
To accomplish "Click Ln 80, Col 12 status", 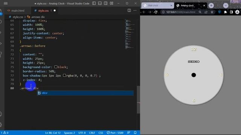I will [x=53, y=133].
